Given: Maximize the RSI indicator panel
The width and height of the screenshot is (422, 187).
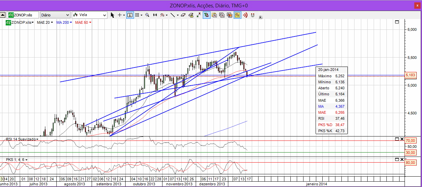Looking at the screenshot, I should pos(397,139).
